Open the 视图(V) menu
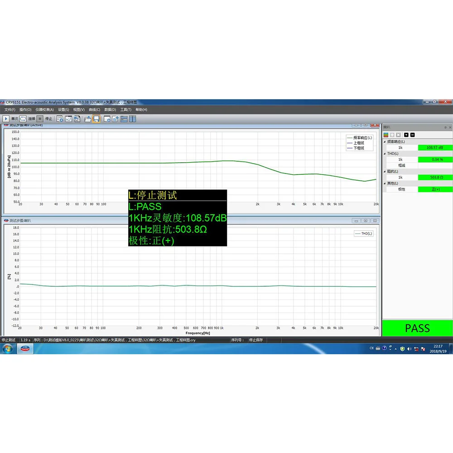Screen dimensions: 453x453 (78, 110)
